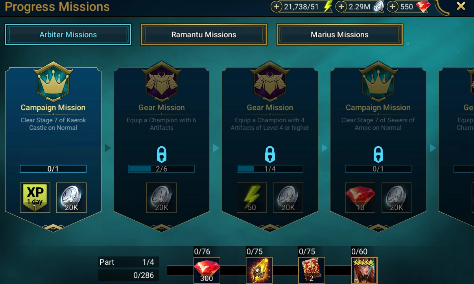Click the 50 energy reward icon
This screenshot has height=284, width=474.
click(252, 197)
